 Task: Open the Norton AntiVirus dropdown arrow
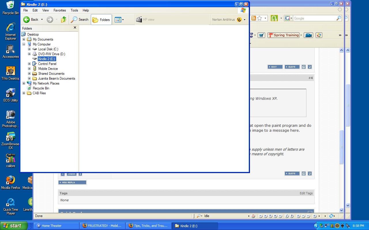pos(245,20)
